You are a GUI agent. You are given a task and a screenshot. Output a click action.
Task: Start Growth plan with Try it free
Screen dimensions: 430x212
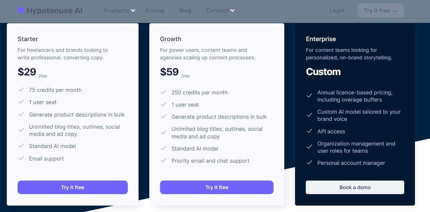(x=217, y=187)
